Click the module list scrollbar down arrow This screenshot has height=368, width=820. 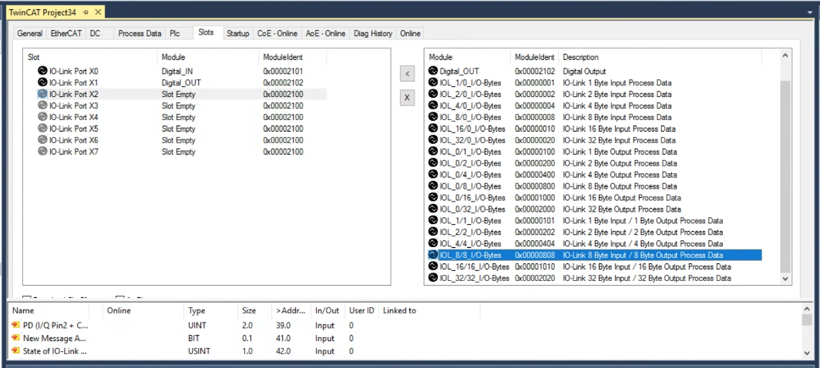785,279
